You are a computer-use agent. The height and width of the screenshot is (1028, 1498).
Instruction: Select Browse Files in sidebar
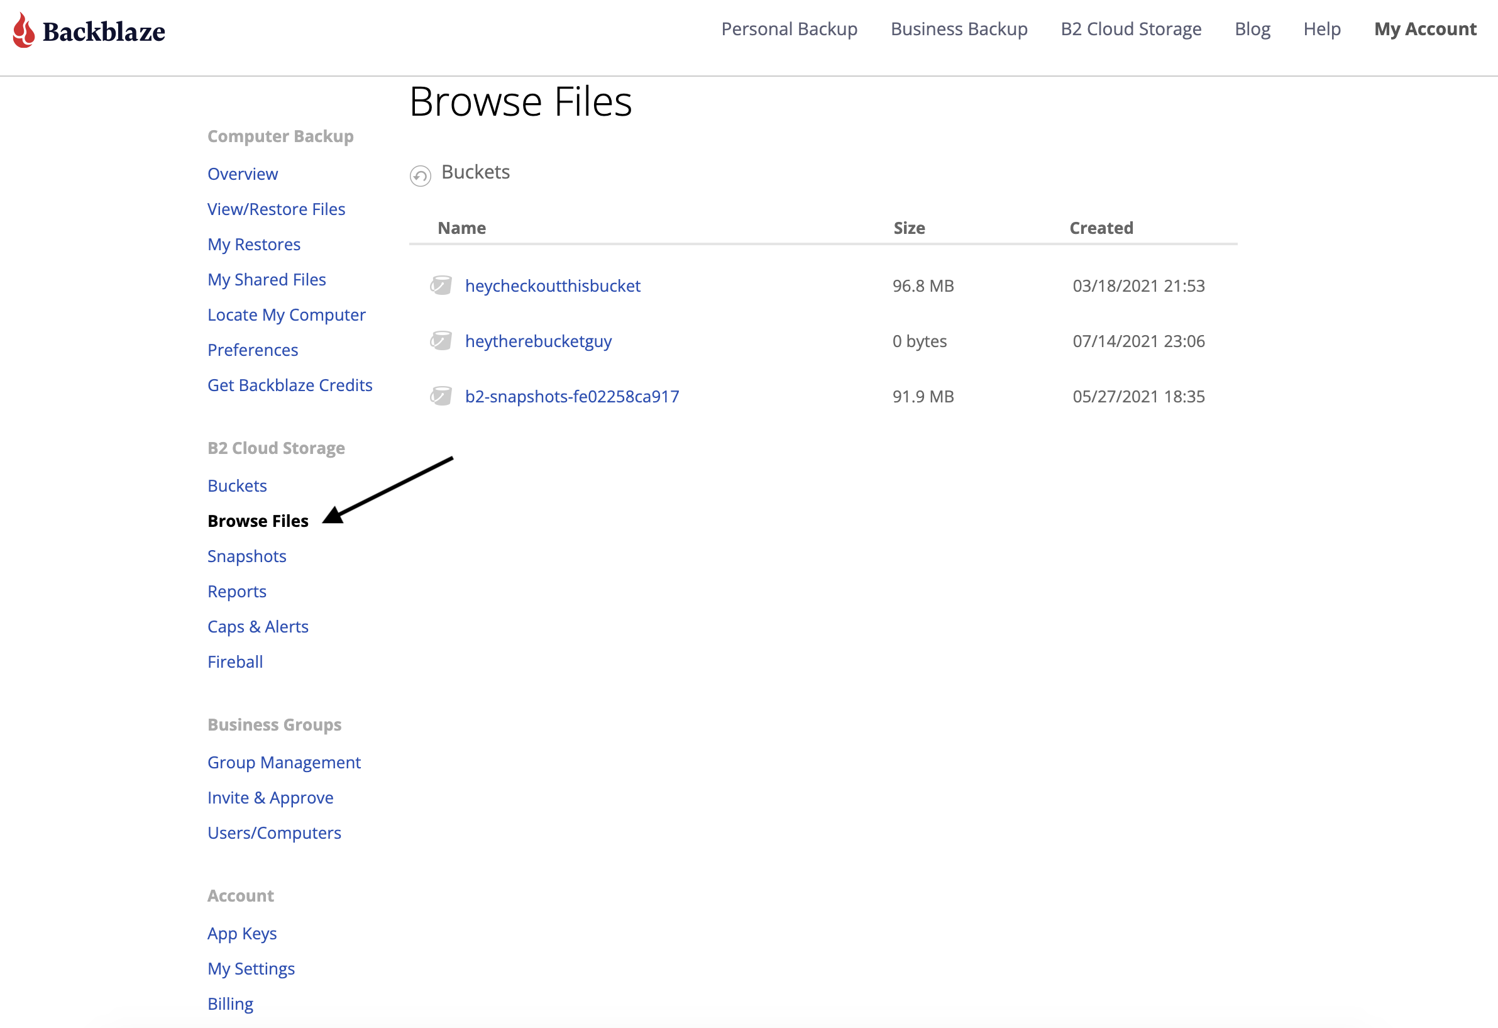pyautogui.click(x=258, y=521)
